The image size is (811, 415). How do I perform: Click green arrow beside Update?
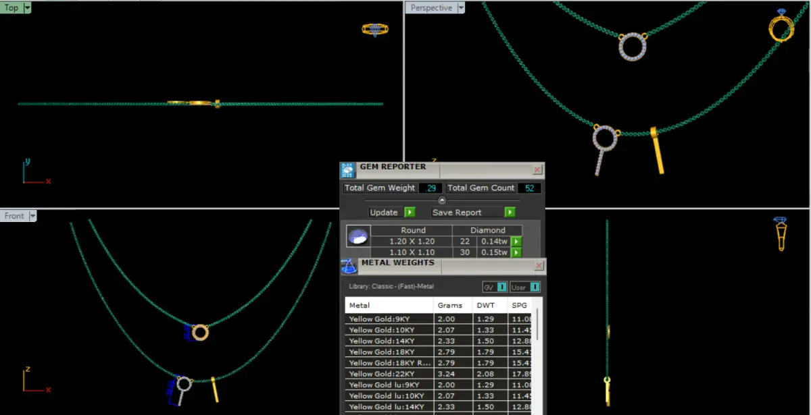click(410, 212)
